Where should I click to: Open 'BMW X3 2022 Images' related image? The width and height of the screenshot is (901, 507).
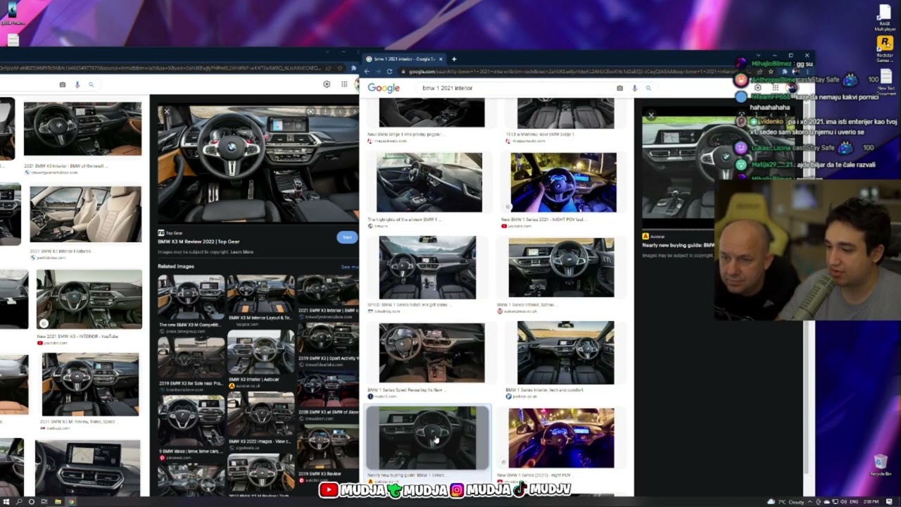pyautogui.click(x=260, y=415)
